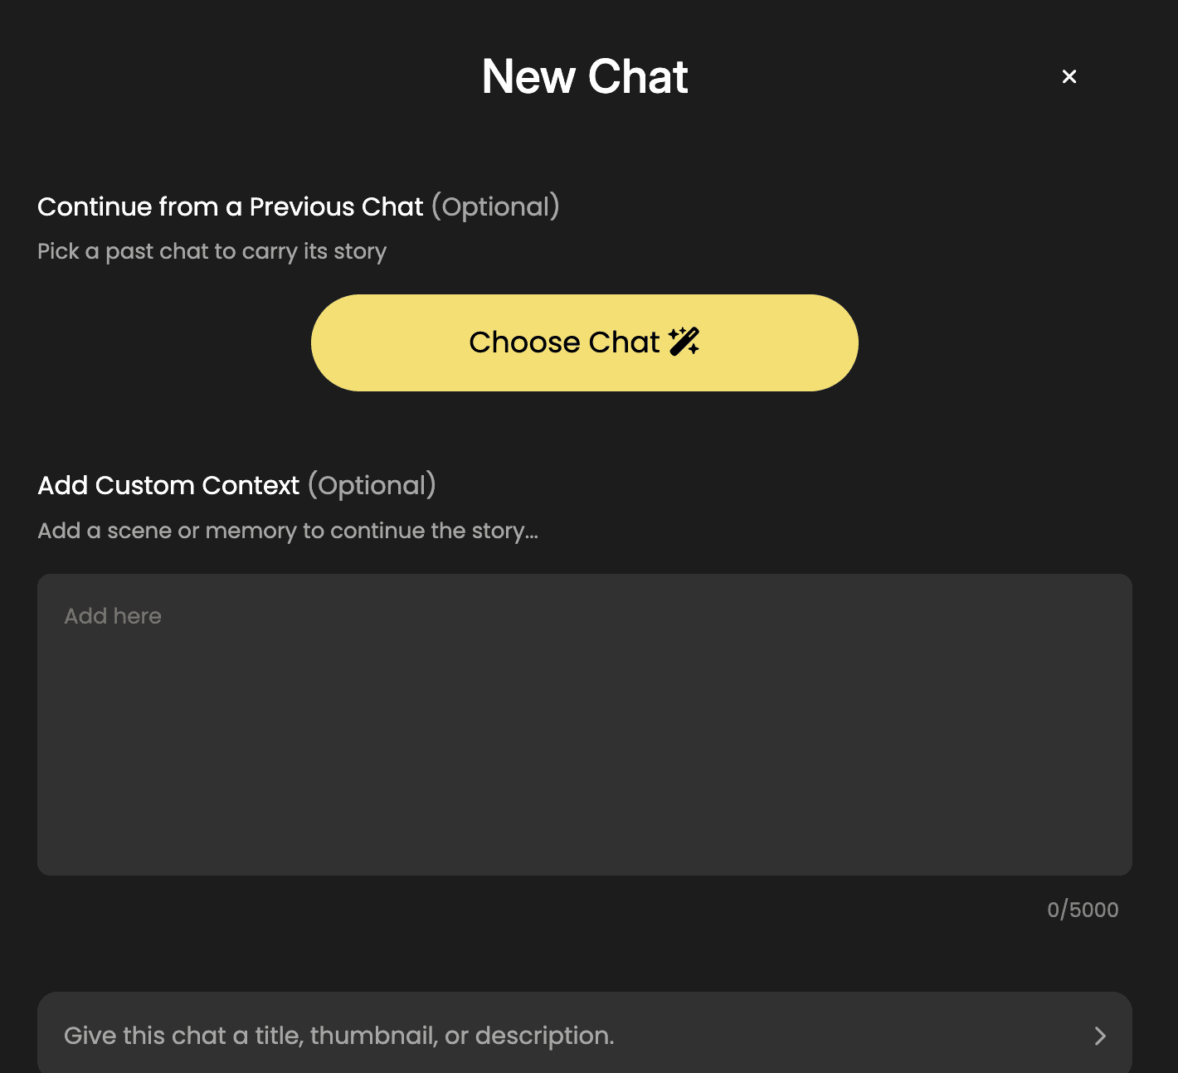This screenshot has width=1178, height=1073.
Task: Close the New Chat dialog
Action: (1069, 76)
